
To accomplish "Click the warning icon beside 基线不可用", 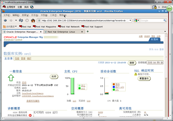I will [x=136, y=74].
